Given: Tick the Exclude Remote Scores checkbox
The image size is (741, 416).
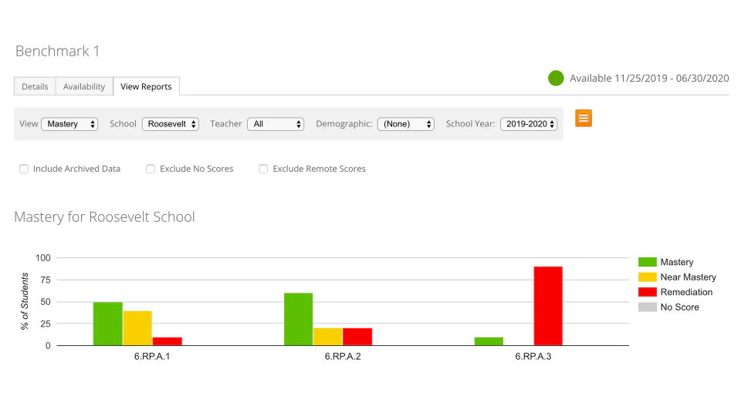Looking at the screenshot, I should (x=263, y=169).
